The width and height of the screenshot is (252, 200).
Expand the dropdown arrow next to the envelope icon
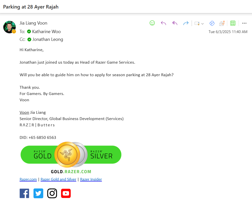202,24
